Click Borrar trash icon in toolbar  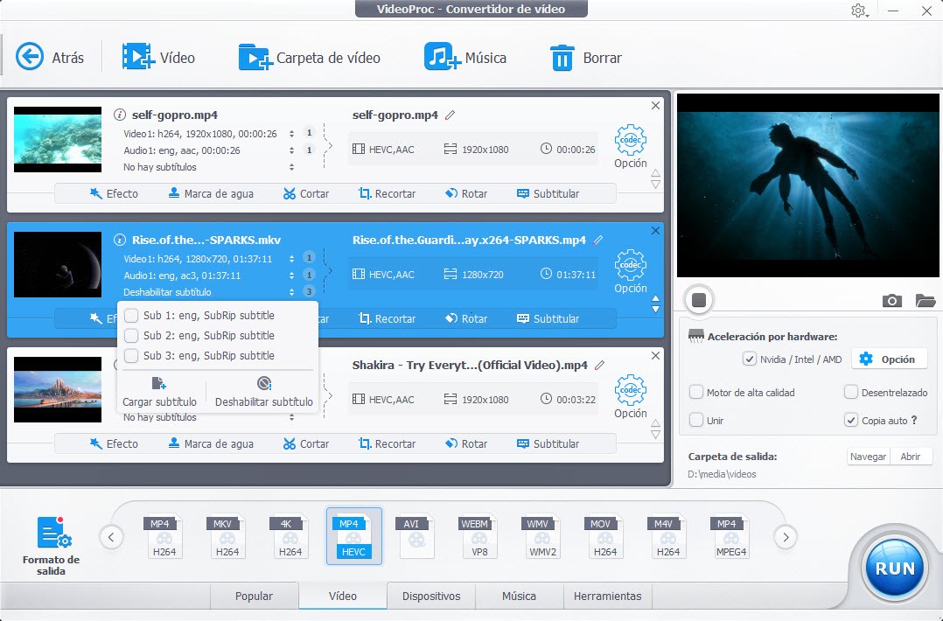(562, 58)
